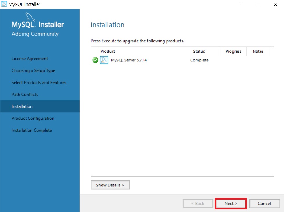Go to the Path Conflicts step

pos(25,95)
